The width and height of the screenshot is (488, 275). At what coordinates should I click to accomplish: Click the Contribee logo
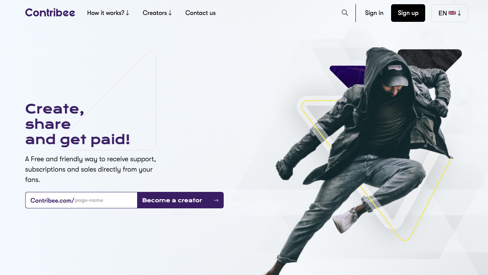pyautogui.click(x=50, y=13)
